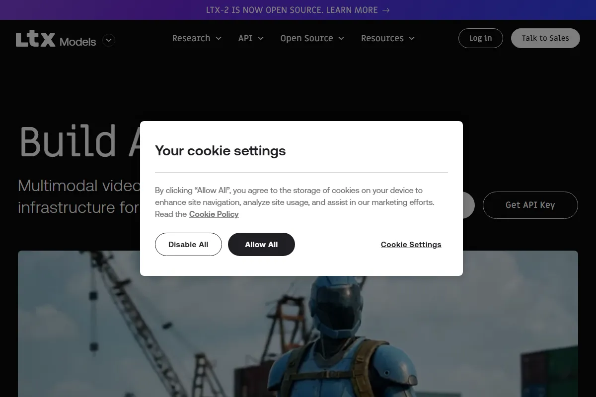Image resolution: width=596 pixels, height=397 pixels.
Task: Click the chevron arrow beside API
Action: [261, 39]
